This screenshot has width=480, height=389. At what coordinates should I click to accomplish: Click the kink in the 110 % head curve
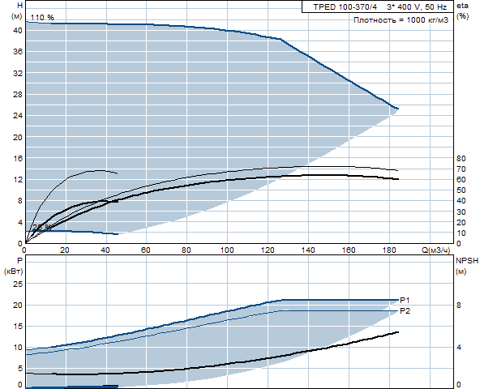pos(281,39)
